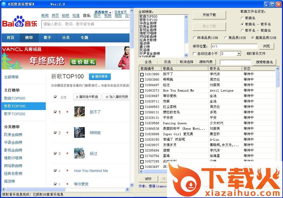Choose 超高品质320K quality
The image size is (283, 198).
coord(253,38)
